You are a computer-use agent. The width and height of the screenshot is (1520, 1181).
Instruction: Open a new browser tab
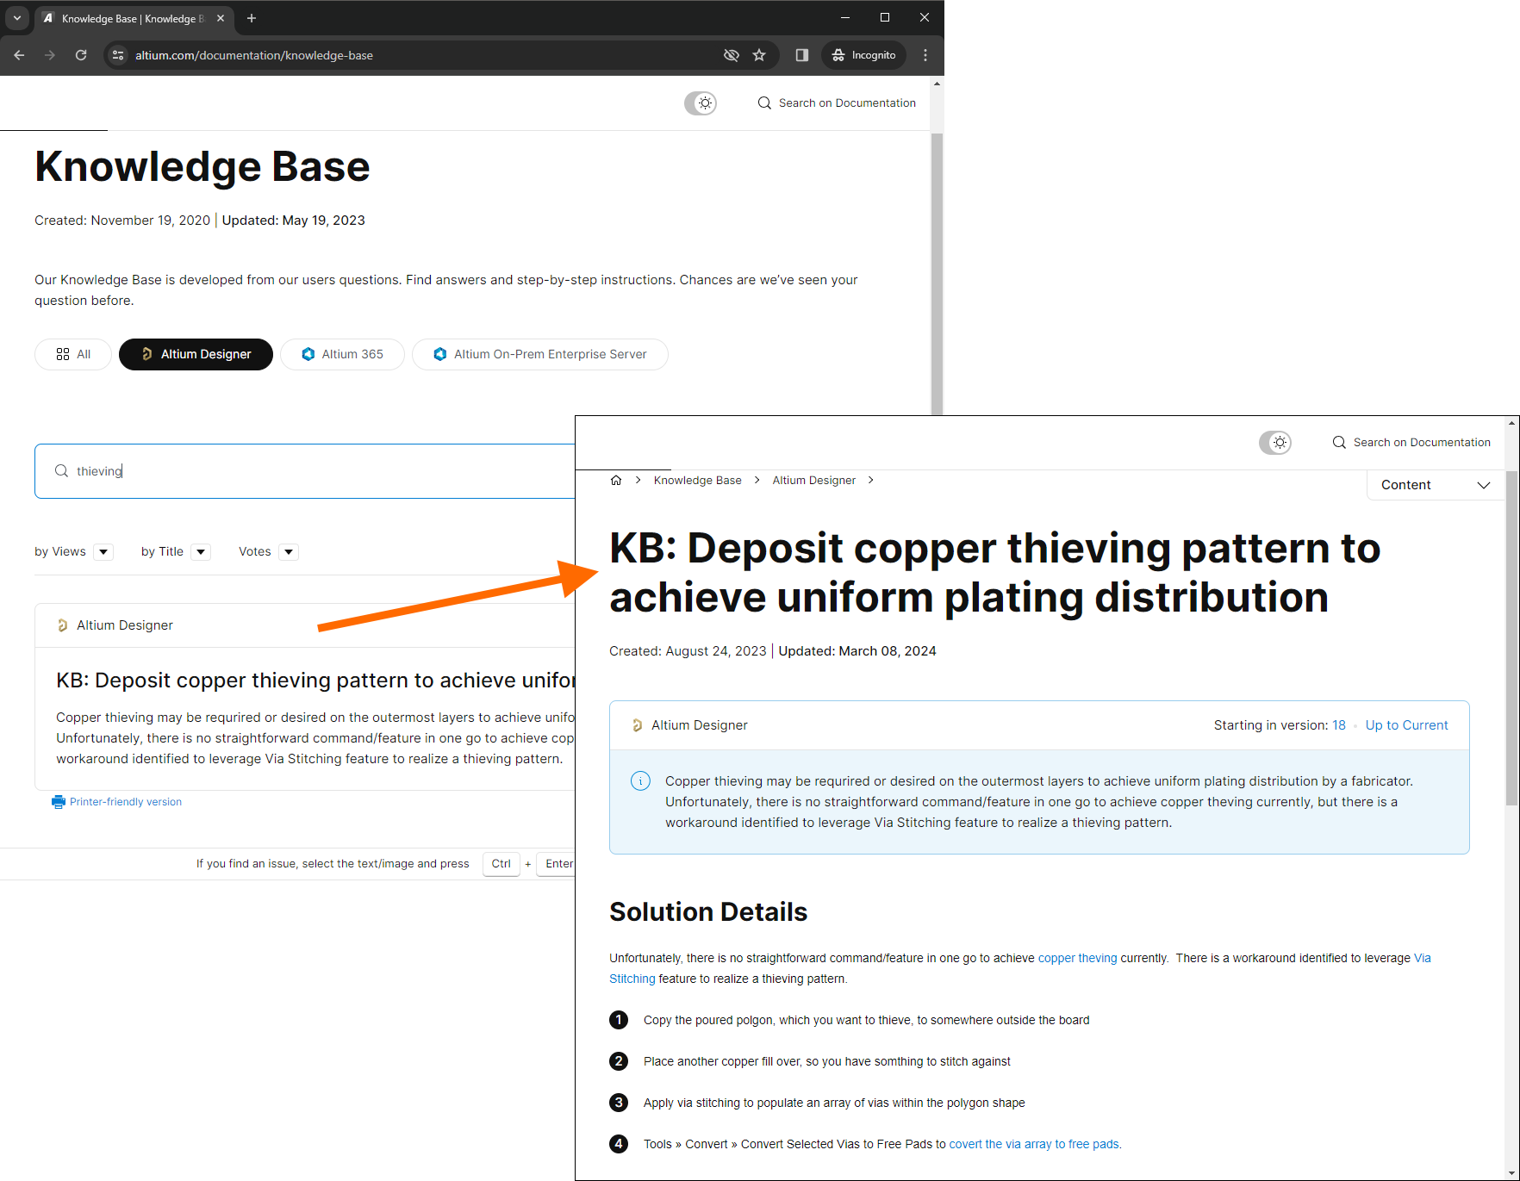click(252, 18)
